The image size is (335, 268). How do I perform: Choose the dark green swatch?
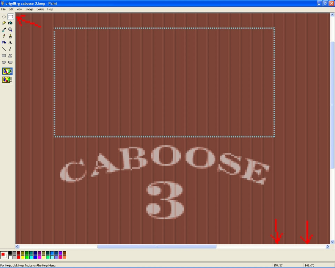click(27, 253)
